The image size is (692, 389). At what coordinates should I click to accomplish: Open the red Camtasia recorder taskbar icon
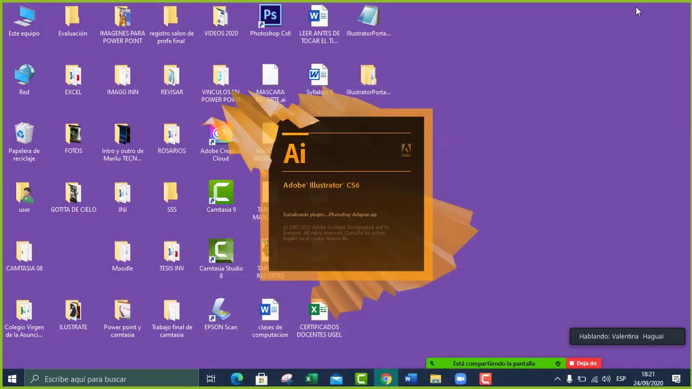(485, 379)
